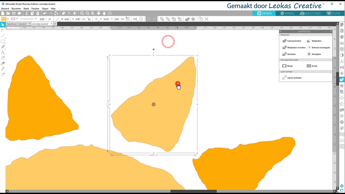Screen dimensions: 345x194
Task: Zoom in on the canvas
Action: [82, 13]
